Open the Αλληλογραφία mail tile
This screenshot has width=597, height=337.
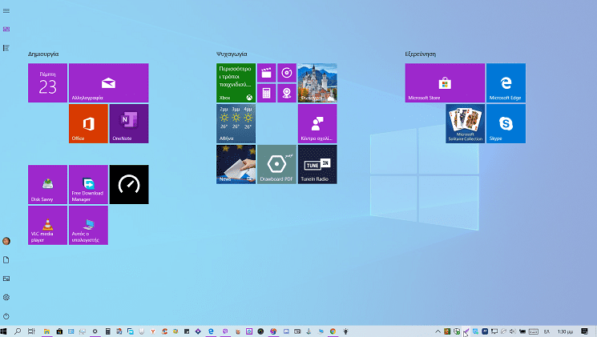coord(108,83)
